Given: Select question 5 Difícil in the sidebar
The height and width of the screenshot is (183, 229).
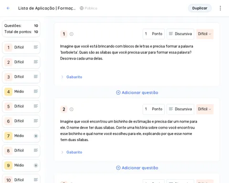Looking at the screenshot, I should click(x=21, y=106).
